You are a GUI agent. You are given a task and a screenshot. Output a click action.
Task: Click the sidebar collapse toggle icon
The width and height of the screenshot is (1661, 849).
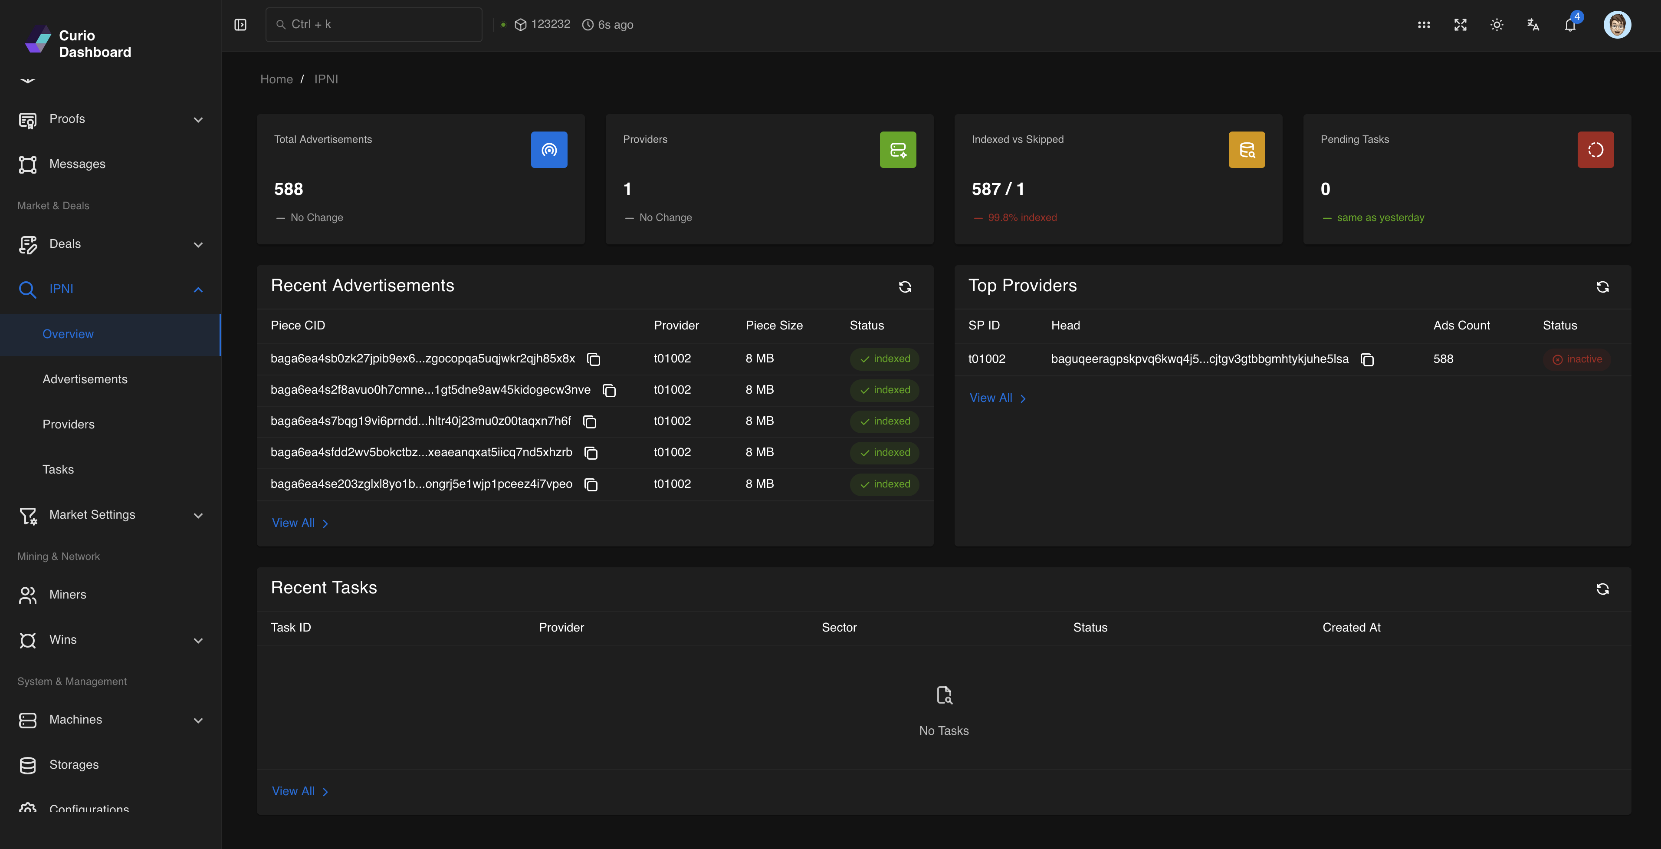240,24
